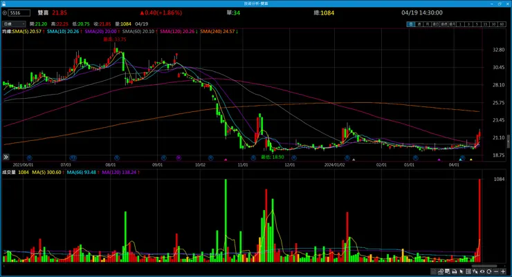512x277 pixels.
Task: Click the stock name 雙喜
Action: [x=43, y=12]
